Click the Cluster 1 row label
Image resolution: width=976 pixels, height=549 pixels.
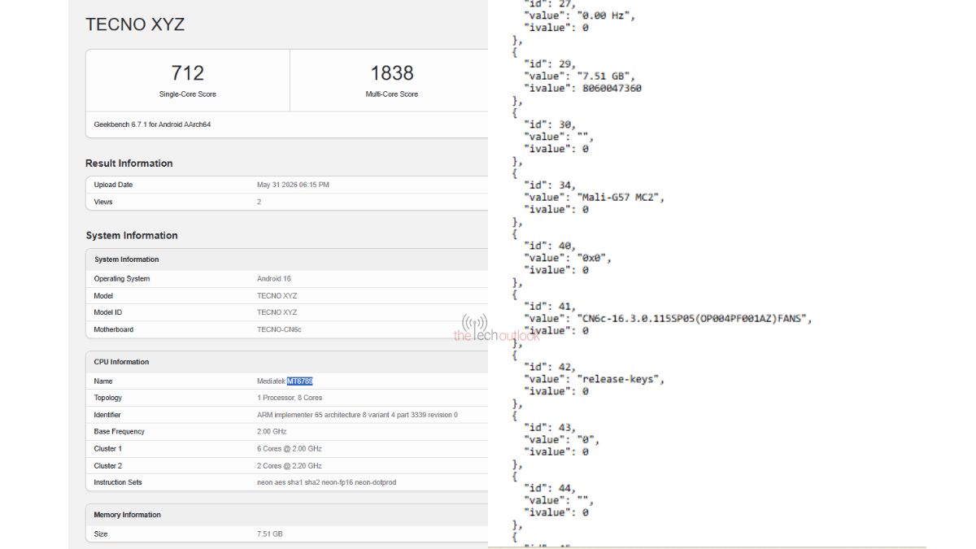tap(108, 449)
